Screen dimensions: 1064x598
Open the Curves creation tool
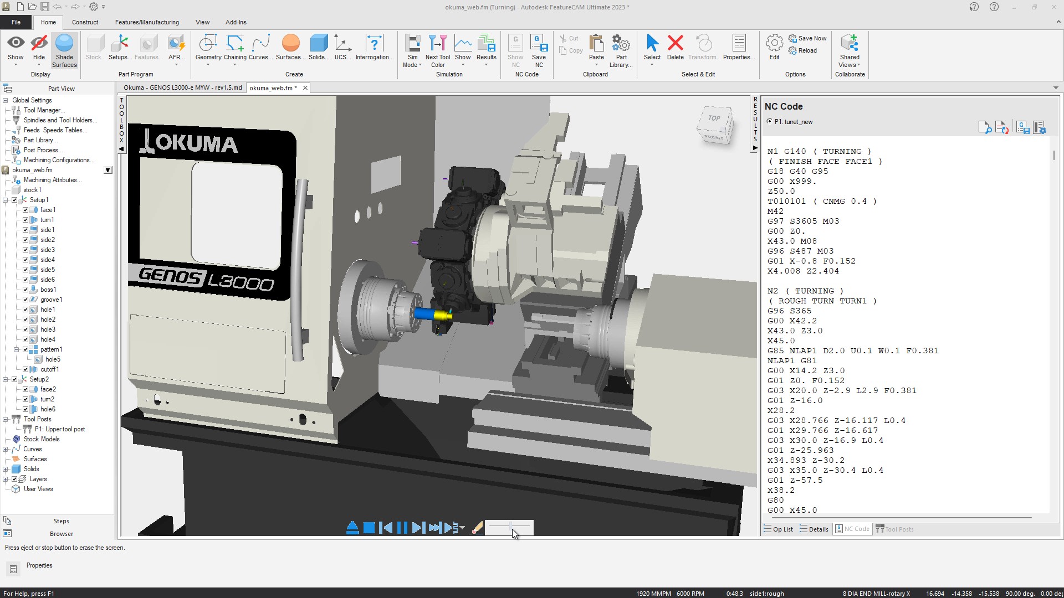point(260,47)
